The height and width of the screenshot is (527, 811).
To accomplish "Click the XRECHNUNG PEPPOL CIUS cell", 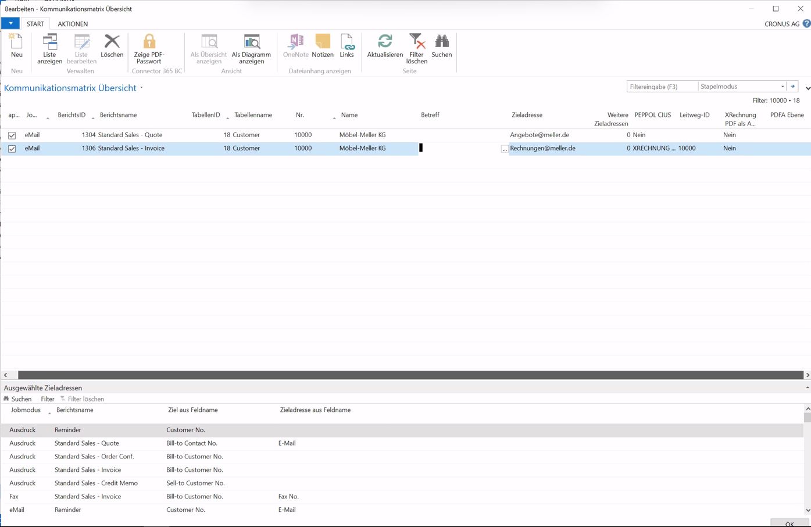I will coord(654,149).
